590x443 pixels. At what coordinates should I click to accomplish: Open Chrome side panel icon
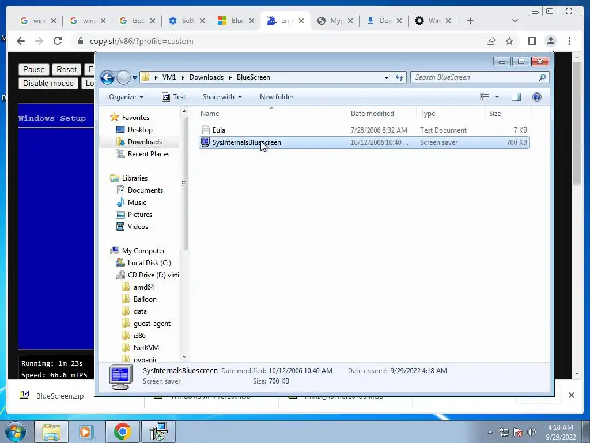pos(532,41)
